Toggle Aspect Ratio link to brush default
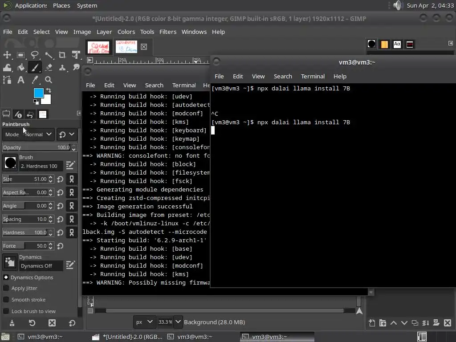The height and width of the screenshot is (342, 456). tap(72, 192)
